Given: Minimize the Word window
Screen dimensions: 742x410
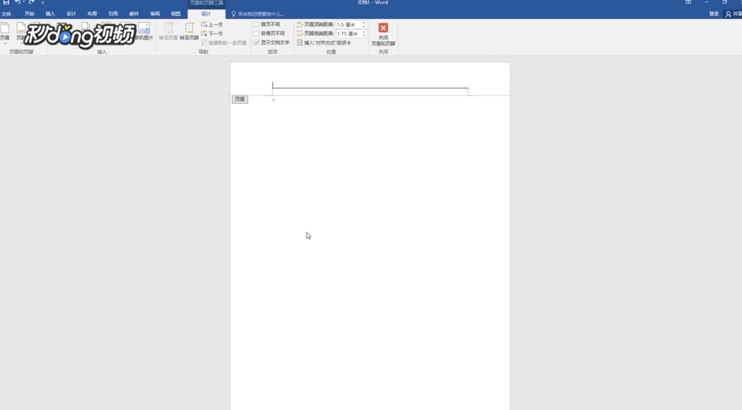Looking at the screenshot, I should (x=707, y=2).
